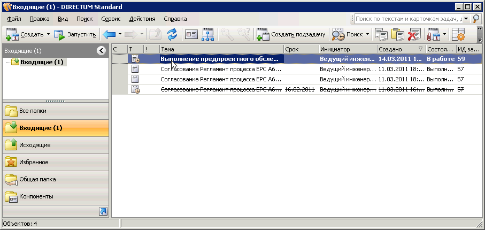Open the attachment icon dropdown arrow
485x230 pixels.
point(444,34)
